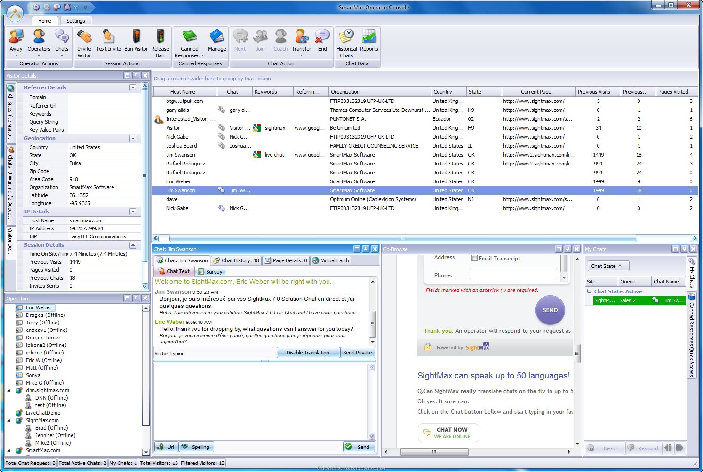Screen dimensions: 703x472
Task: Send the chat message with Send button
Action: click(x=359, y=447)
